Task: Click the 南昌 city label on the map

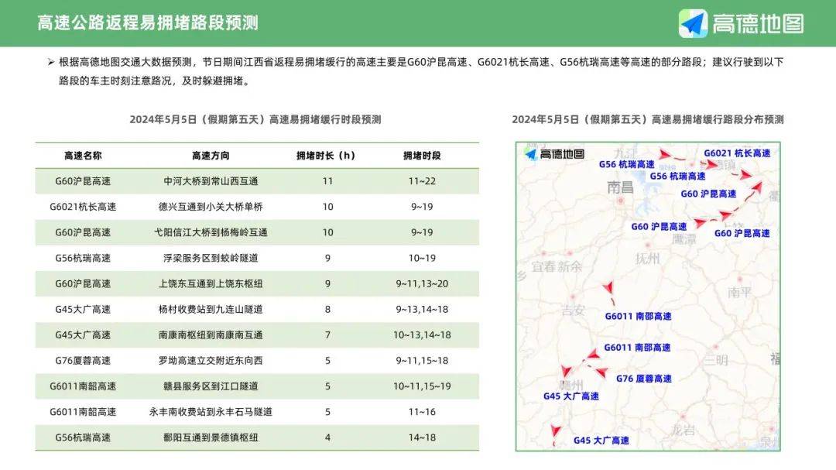Action: tap(619, 186)
